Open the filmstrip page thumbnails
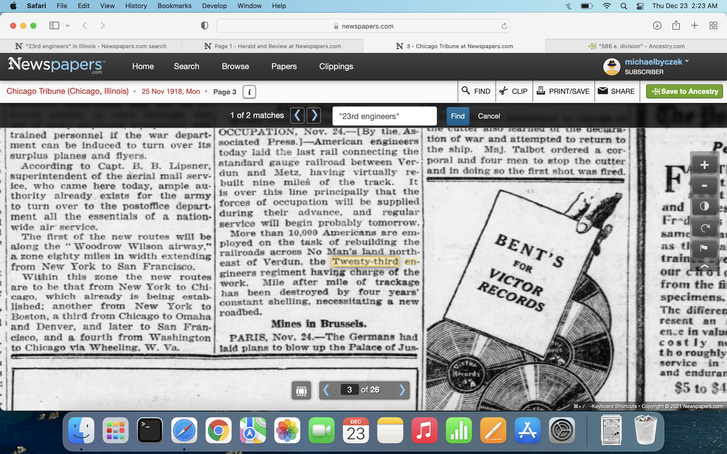Image resolution: width=727 pixels, height=454 pixels. tap(301, 390)
